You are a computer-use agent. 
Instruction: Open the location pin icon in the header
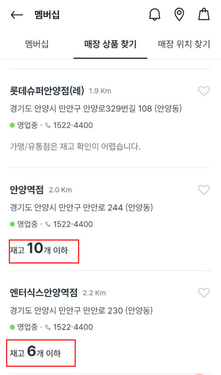pyautogui.click(x=179, y=14)
